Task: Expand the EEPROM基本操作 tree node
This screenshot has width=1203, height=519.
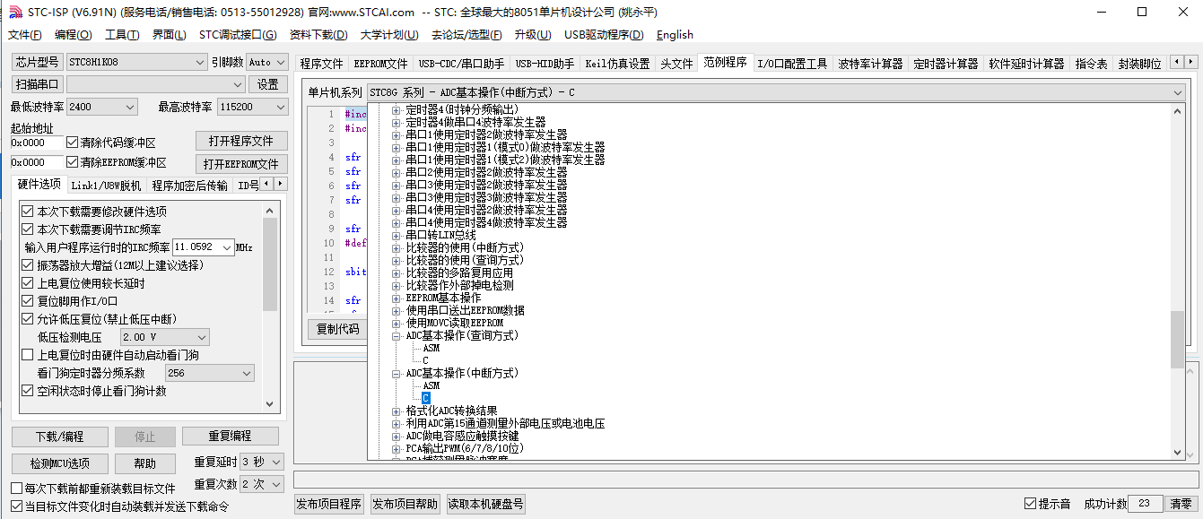Action: [x=397, y=298]
